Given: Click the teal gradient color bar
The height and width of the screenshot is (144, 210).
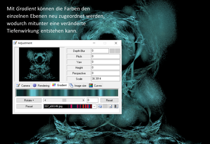Looking at the screenshot, I should click(67, 93).
